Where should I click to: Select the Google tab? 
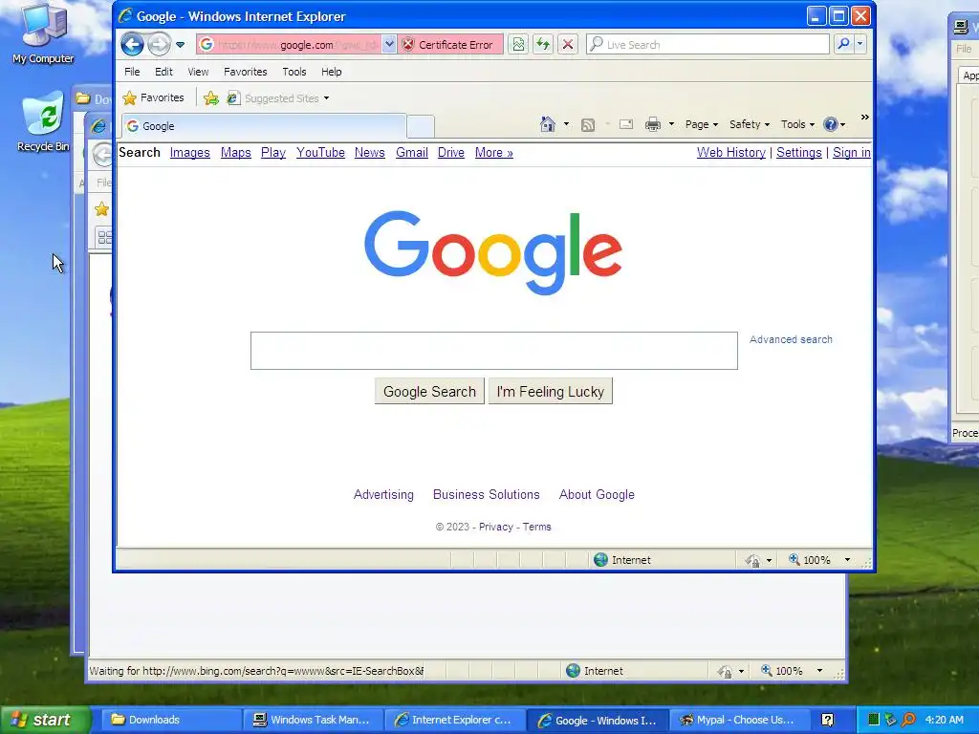pyautogui.click(x=264, y=126)
